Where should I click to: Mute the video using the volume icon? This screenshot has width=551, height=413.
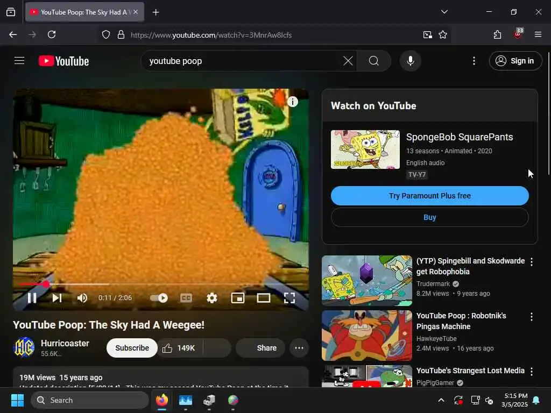(82, 298)
